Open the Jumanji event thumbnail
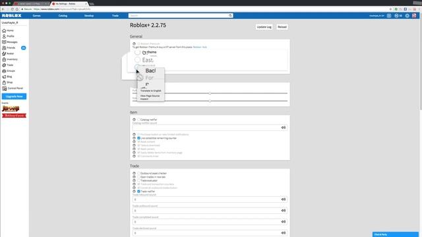The width and height of the screenshot is (422, 237). click(11, 109)
